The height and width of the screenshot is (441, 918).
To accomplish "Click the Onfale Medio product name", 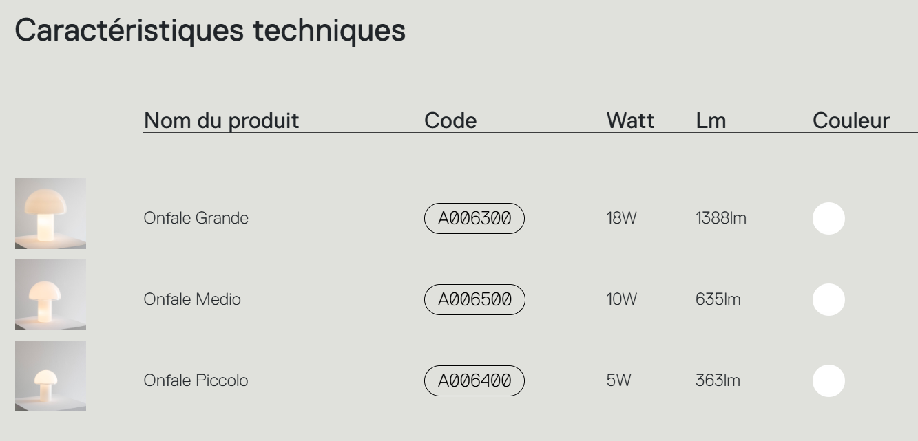I will click(192, 300).
